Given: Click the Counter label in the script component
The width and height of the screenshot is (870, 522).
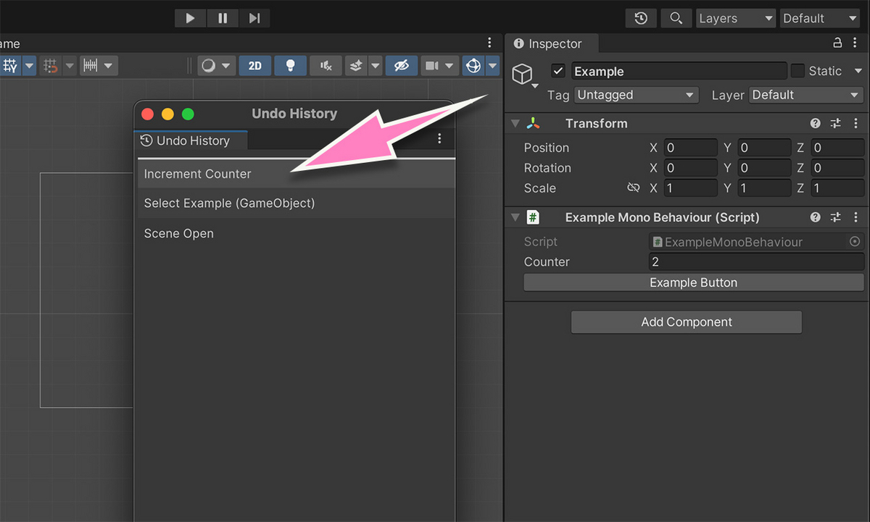Looking at the screenshot, I should [547, 262].
